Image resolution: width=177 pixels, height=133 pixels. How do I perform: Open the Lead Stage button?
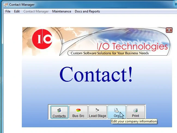(97, 112)
